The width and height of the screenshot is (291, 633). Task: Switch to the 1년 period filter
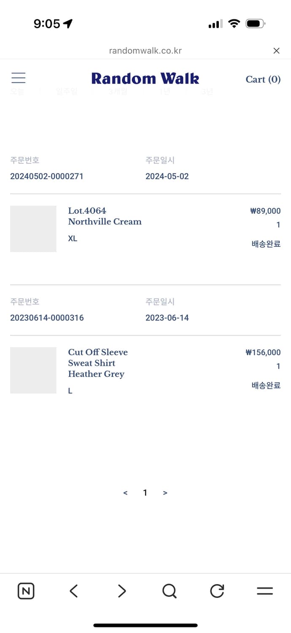[x=164, y=92]
